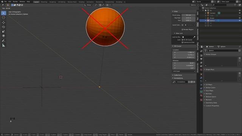
Task: Activate the Scale tool
Action: 3,31
